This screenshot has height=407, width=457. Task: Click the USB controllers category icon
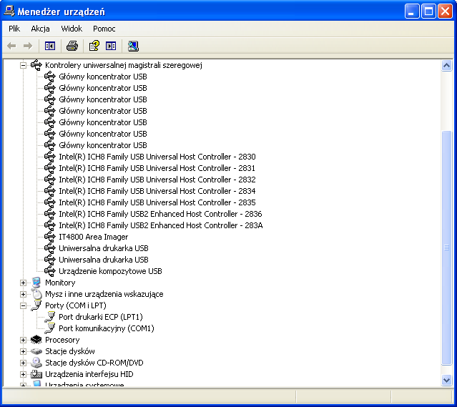point(36,65)
